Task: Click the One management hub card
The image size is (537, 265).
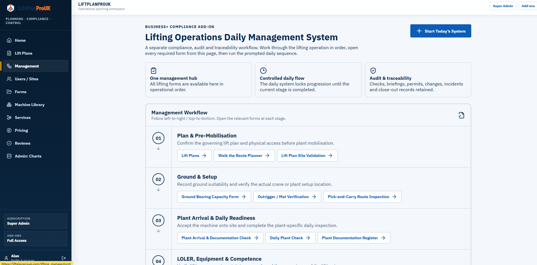Action: coord(198,80)
